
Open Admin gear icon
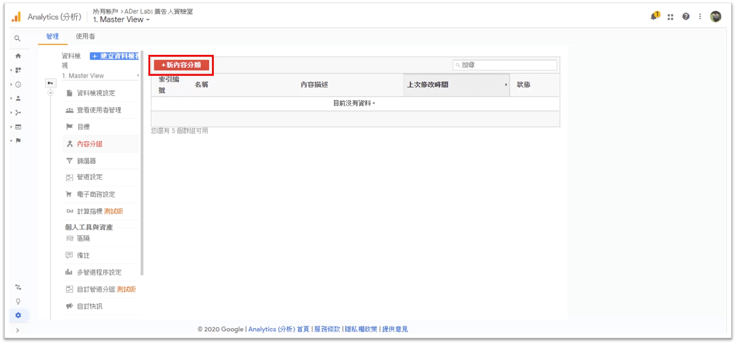pyautogui.click(x=18, y=315)
